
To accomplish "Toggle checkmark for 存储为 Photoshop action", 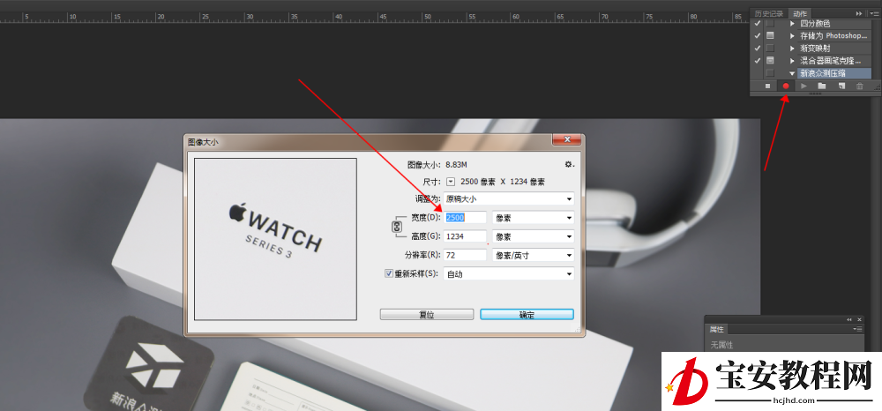I will [757, 35].
